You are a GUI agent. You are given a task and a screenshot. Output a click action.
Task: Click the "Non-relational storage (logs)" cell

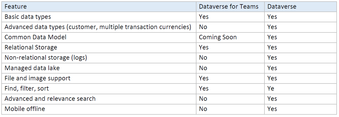[x=46, y=58]
